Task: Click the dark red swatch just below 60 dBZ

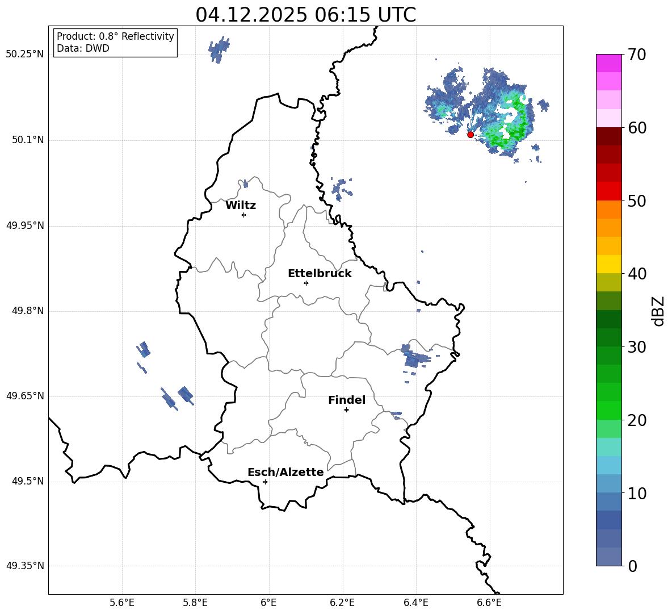Action: (x=608, y=136)
